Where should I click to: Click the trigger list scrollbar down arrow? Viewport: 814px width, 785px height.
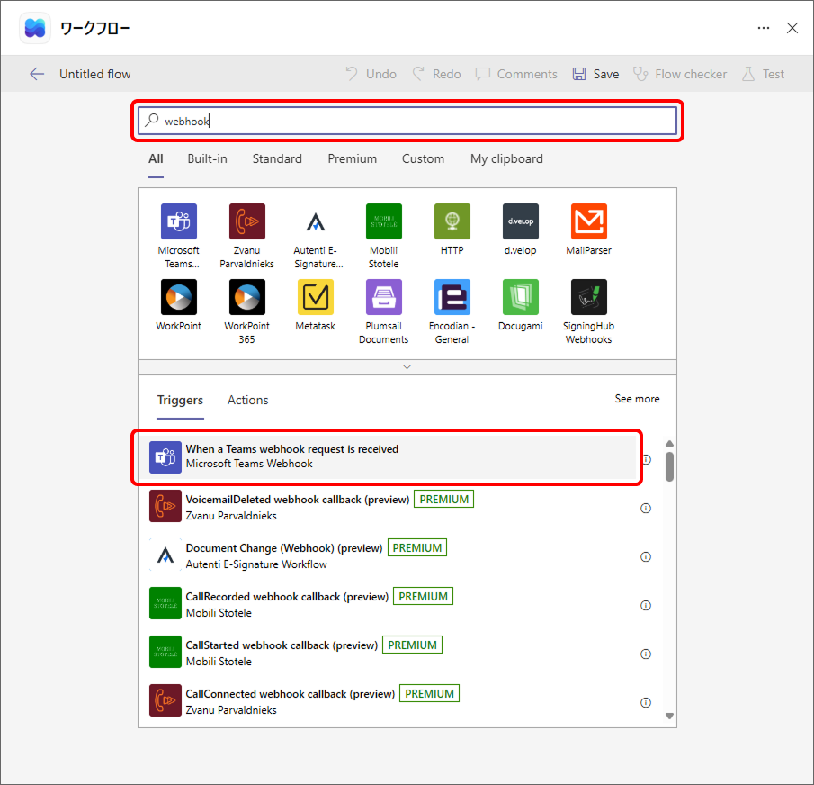[x=670, y=716]
